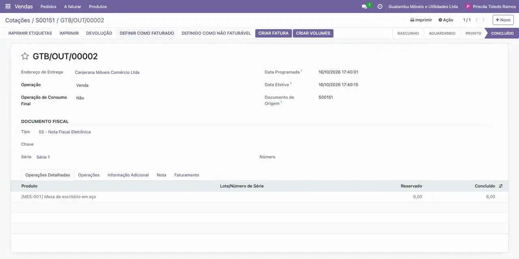Create a new record with Novo
Viewport: 519px width, 259px height.
[503, 20]
